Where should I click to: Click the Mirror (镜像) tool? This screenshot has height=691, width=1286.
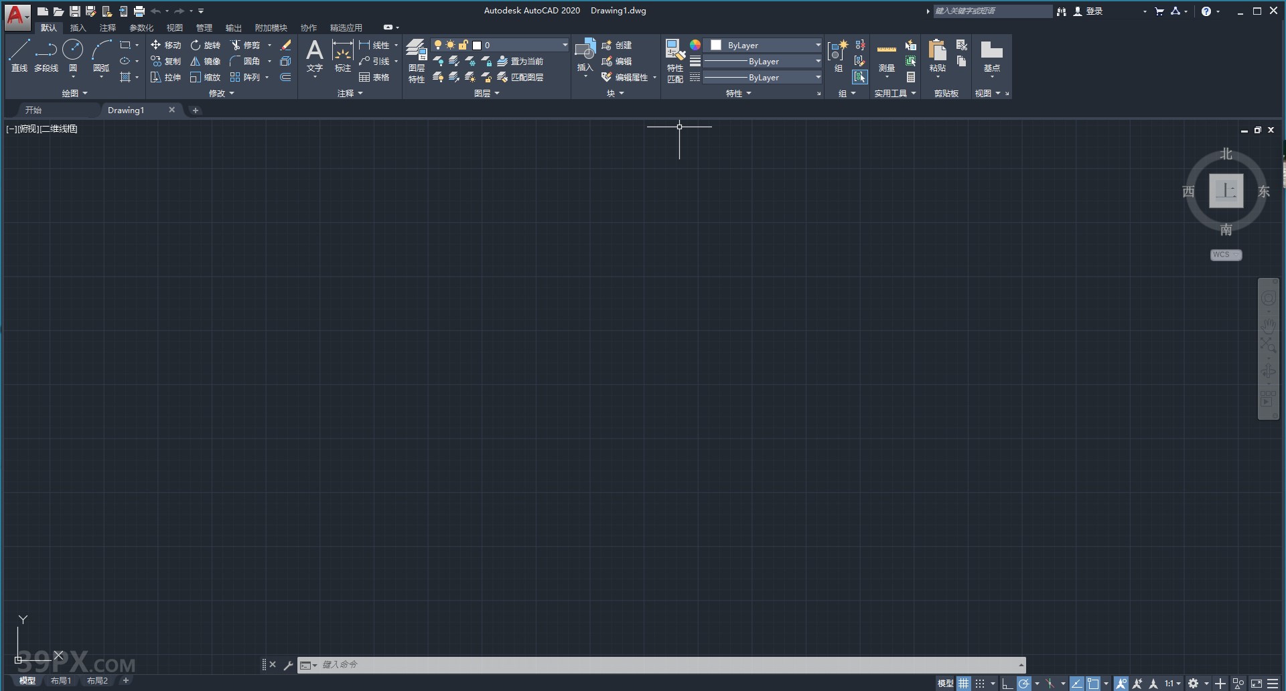point(206,61)
